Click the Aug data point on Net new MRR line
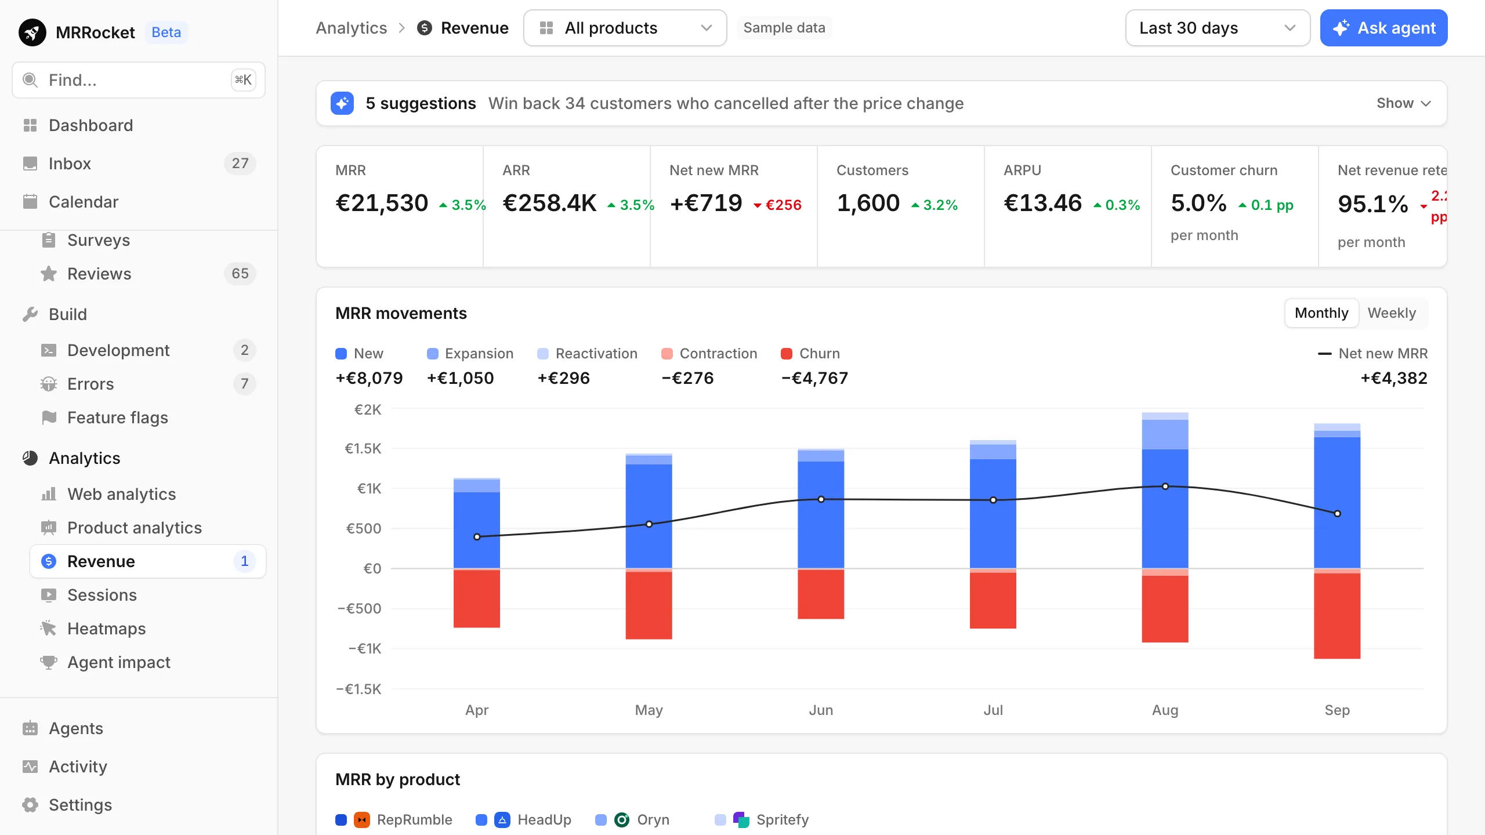The image size is (1485, 835). click(x=1165, y=487)
